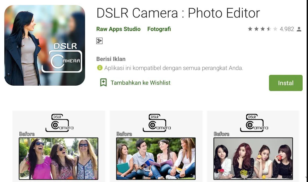Click DSLR Camera logo above the sunglasses screenshot
308x182 pixels.
pos(59,123)
